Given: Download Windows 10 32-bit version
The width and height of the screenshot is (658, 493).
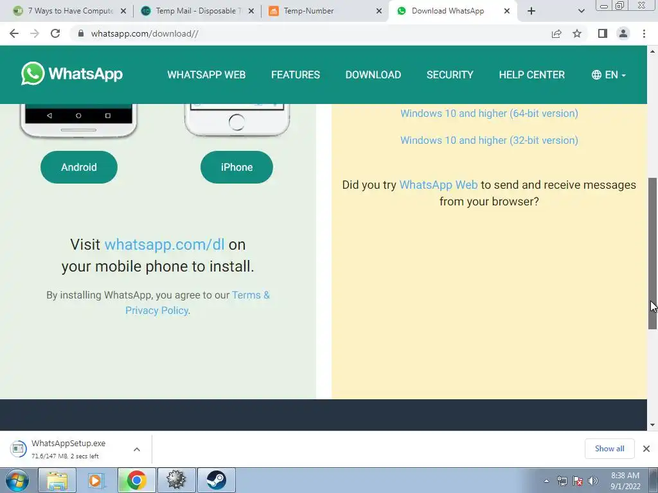Looking at the screenshot, I should click(x=489, y=140).
